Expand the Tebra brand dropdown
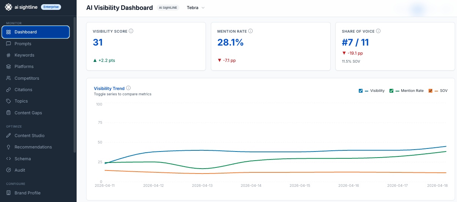Viewport: 457px width, 202px height. [x=196, y=8]
